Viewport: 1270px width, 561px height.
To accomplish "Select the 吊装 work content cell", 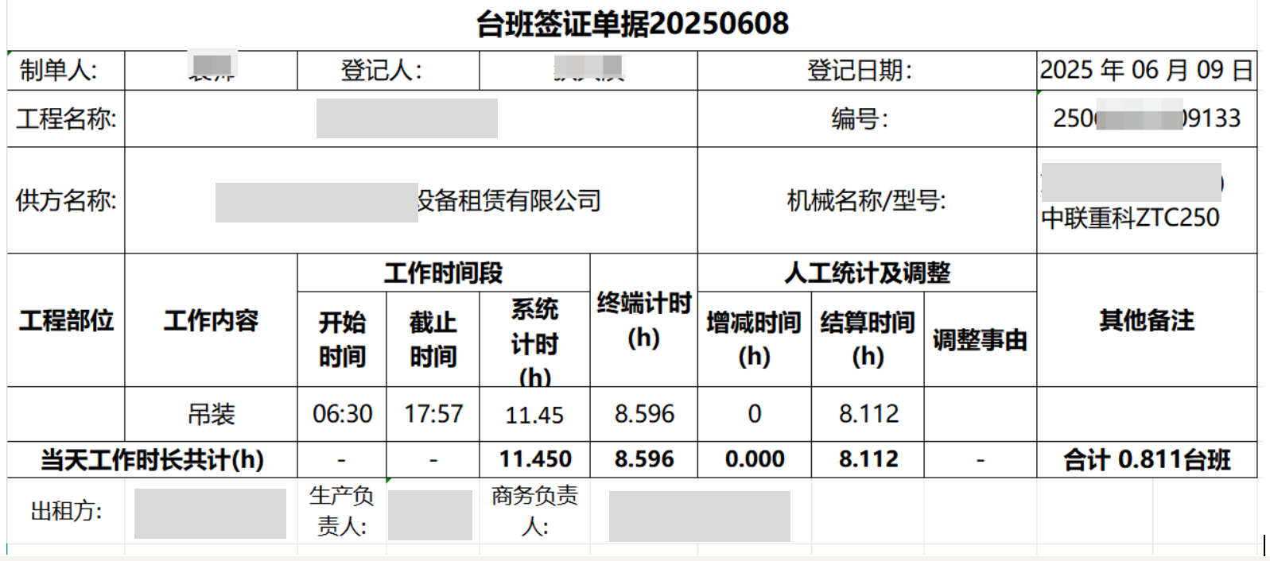I will (x=211, y=414).
